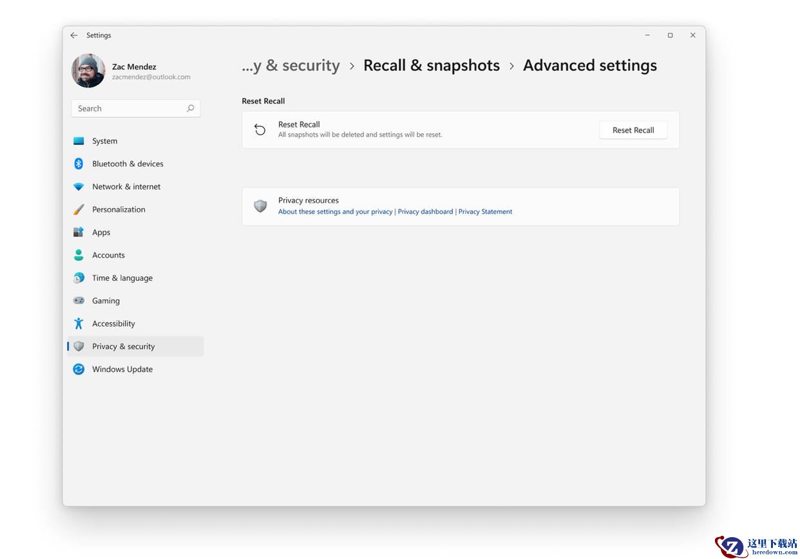
Task: Open Time & language settings
Action: tap(122, 278)
